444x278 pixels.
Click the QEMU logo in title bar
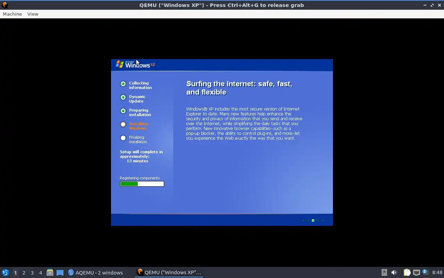[x=5, y=5]
